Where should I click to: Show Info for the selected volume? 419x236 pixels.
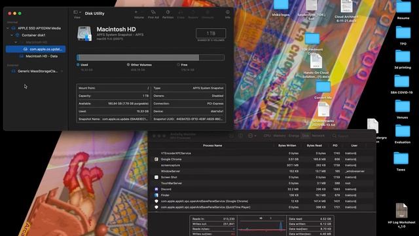click(228, 14)
